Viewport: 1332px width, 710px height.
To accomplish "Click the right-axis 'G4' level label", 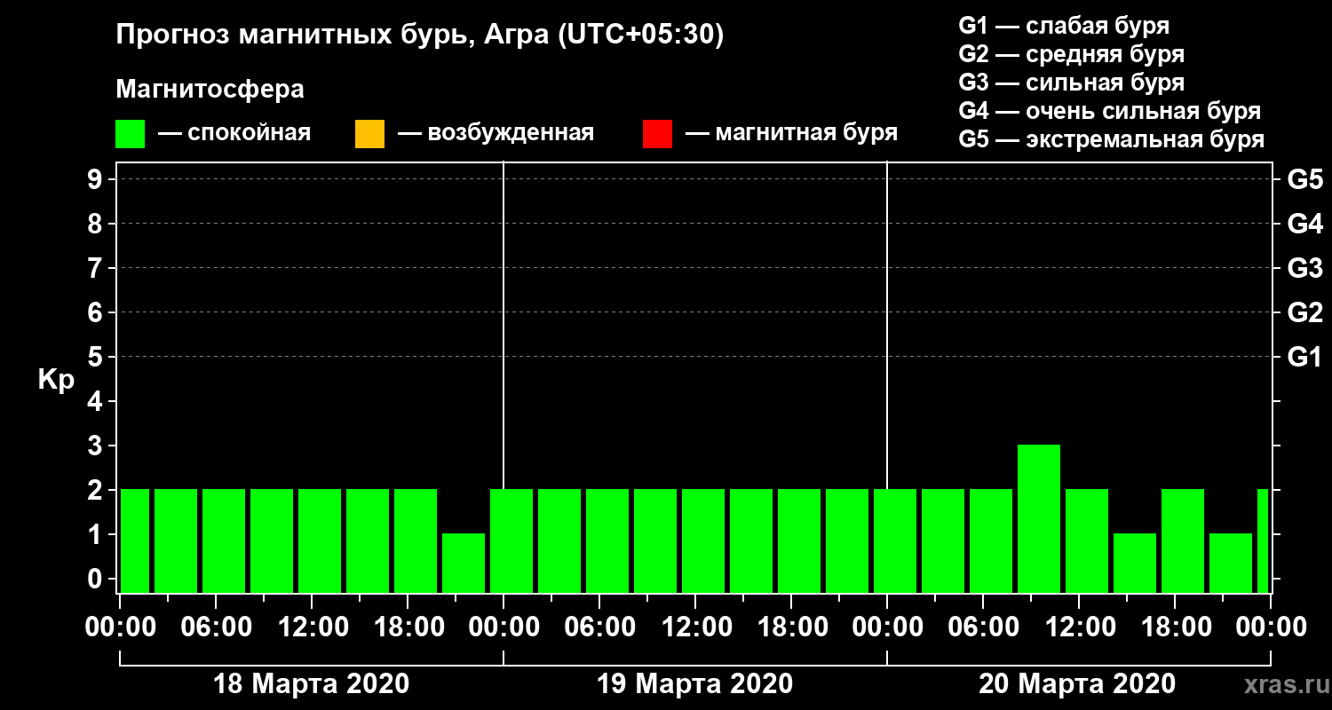I will [x=1304, y=225].
